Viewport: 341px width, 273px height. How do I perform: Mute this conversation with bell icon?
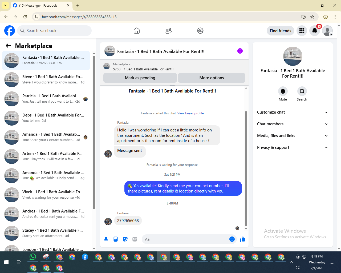point(283,91)
